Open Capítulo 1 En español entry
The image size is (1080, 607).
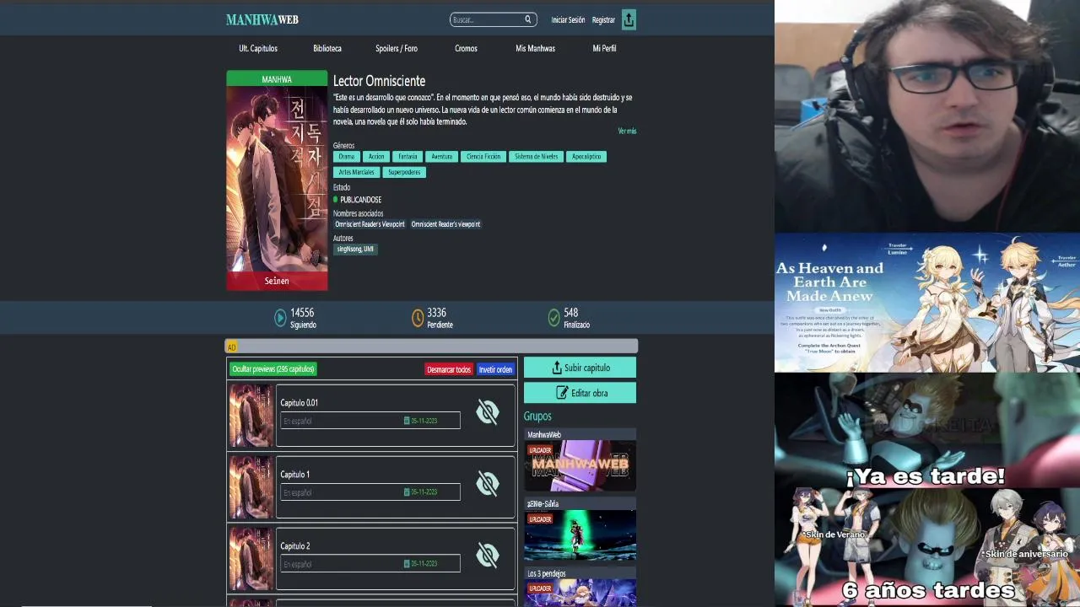(370, 492)
